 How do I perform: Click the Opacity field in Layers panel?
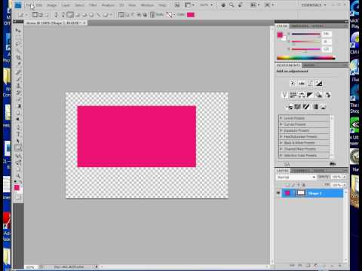click(336, 177)
